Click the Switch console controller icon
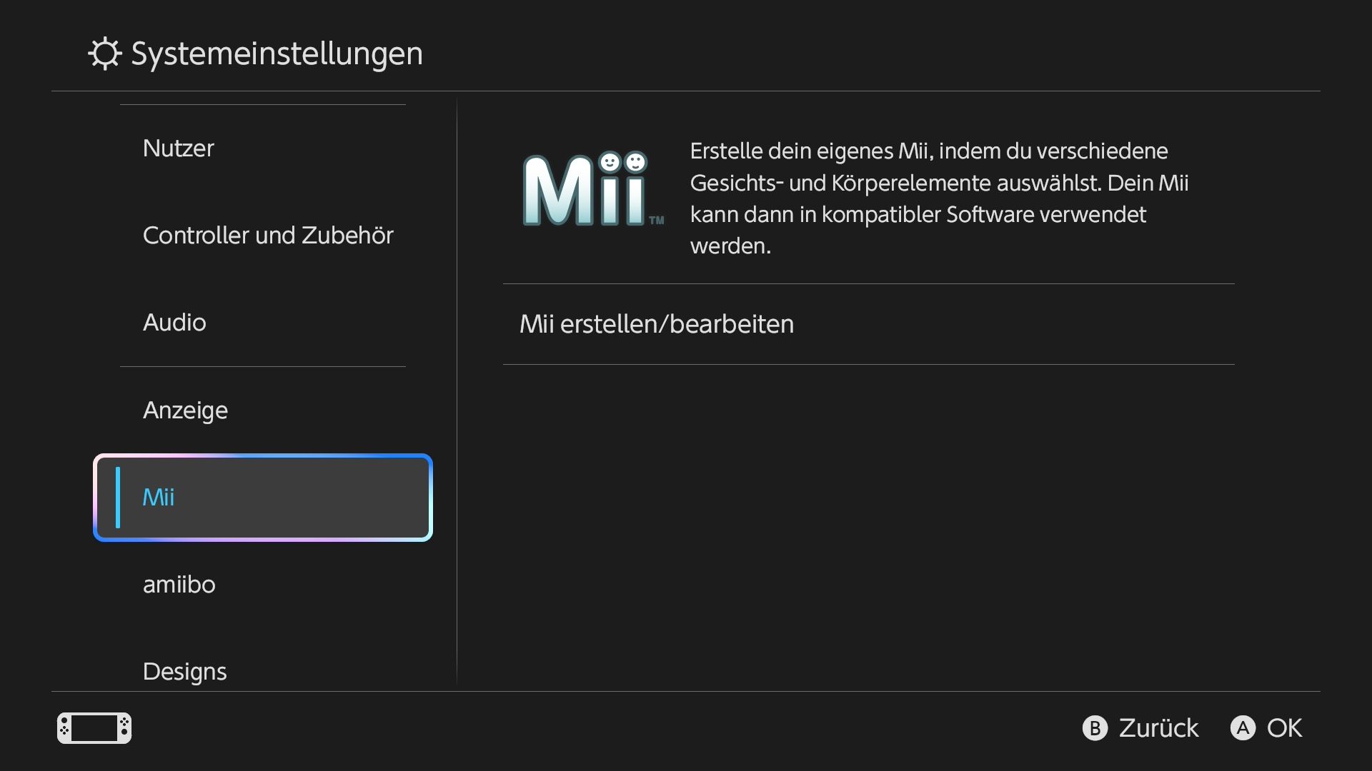This screenshot has height=771, width=1372. (94, 728)
